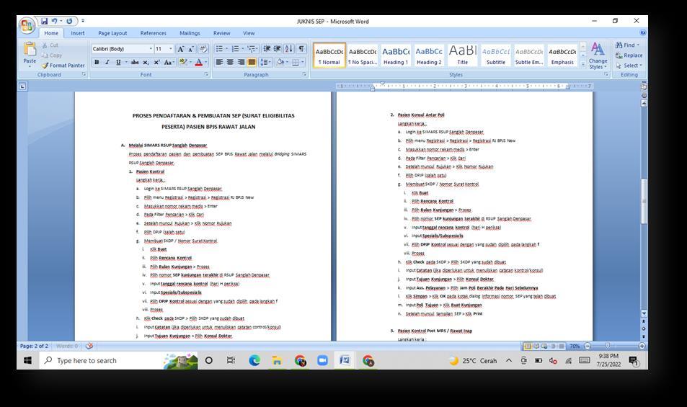
Task: Apply subscript formatting
Action: pyautogui.click(x=146, y=62)
